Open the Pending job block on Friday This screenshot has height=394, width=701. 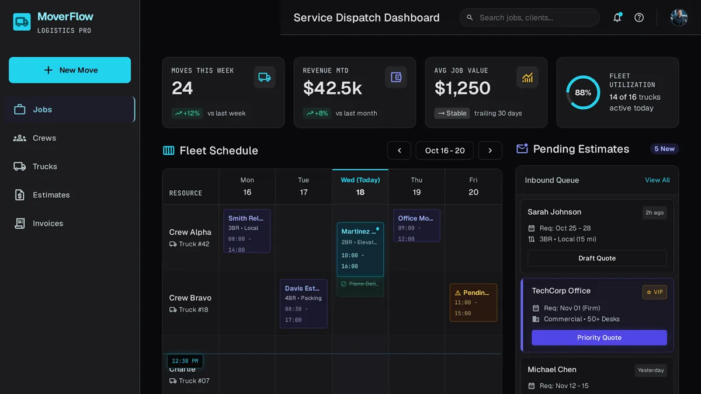(x=473, y=303)
